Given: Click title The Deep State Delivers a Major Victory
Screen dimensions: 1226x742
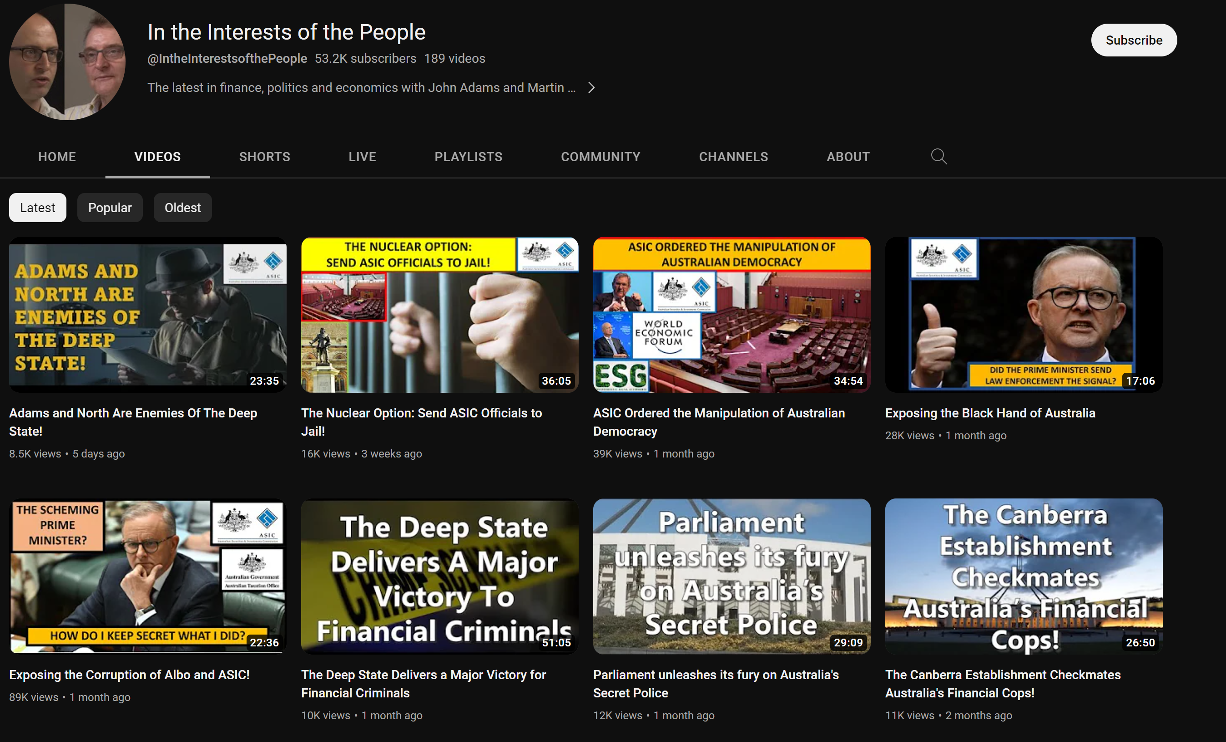Looking at the screenshot, I should tap(424, 684).
